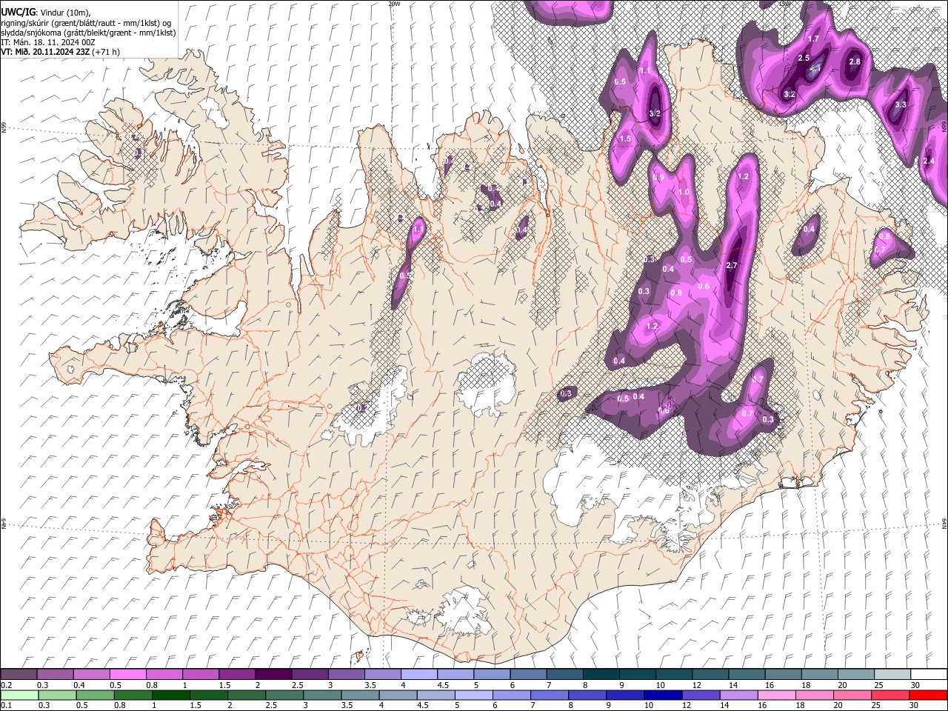Click the 2.7 precipitation value on the map
Screen dimensions: 948x711
pyautogui.click(x=732, y=265)
